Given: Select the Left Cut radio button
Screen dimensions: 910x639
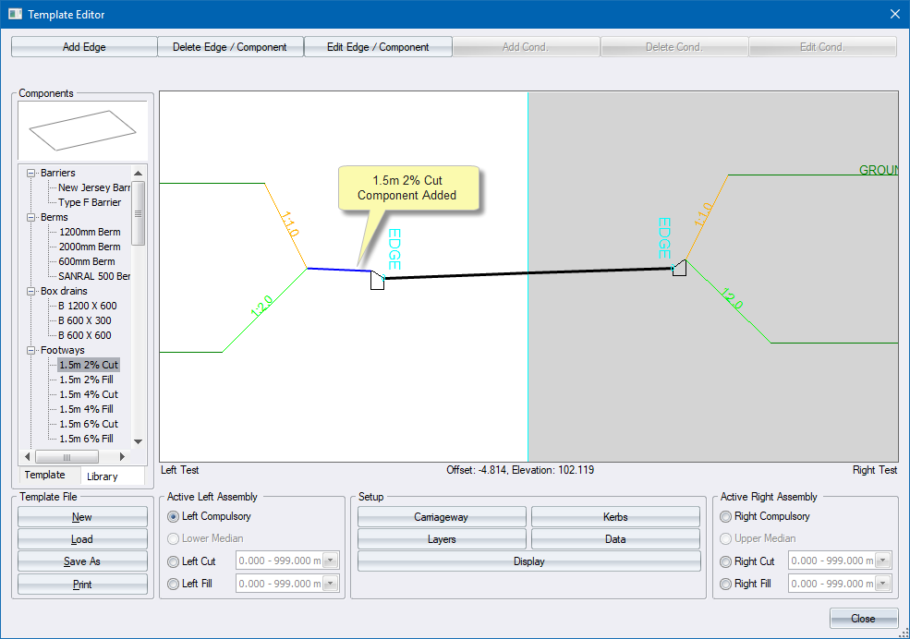Looking at the screenshot, I should click(x=173, y=561).
